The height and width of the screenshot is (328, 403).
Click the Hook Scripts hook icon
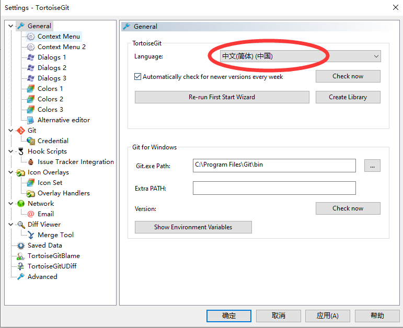point(20,151)
